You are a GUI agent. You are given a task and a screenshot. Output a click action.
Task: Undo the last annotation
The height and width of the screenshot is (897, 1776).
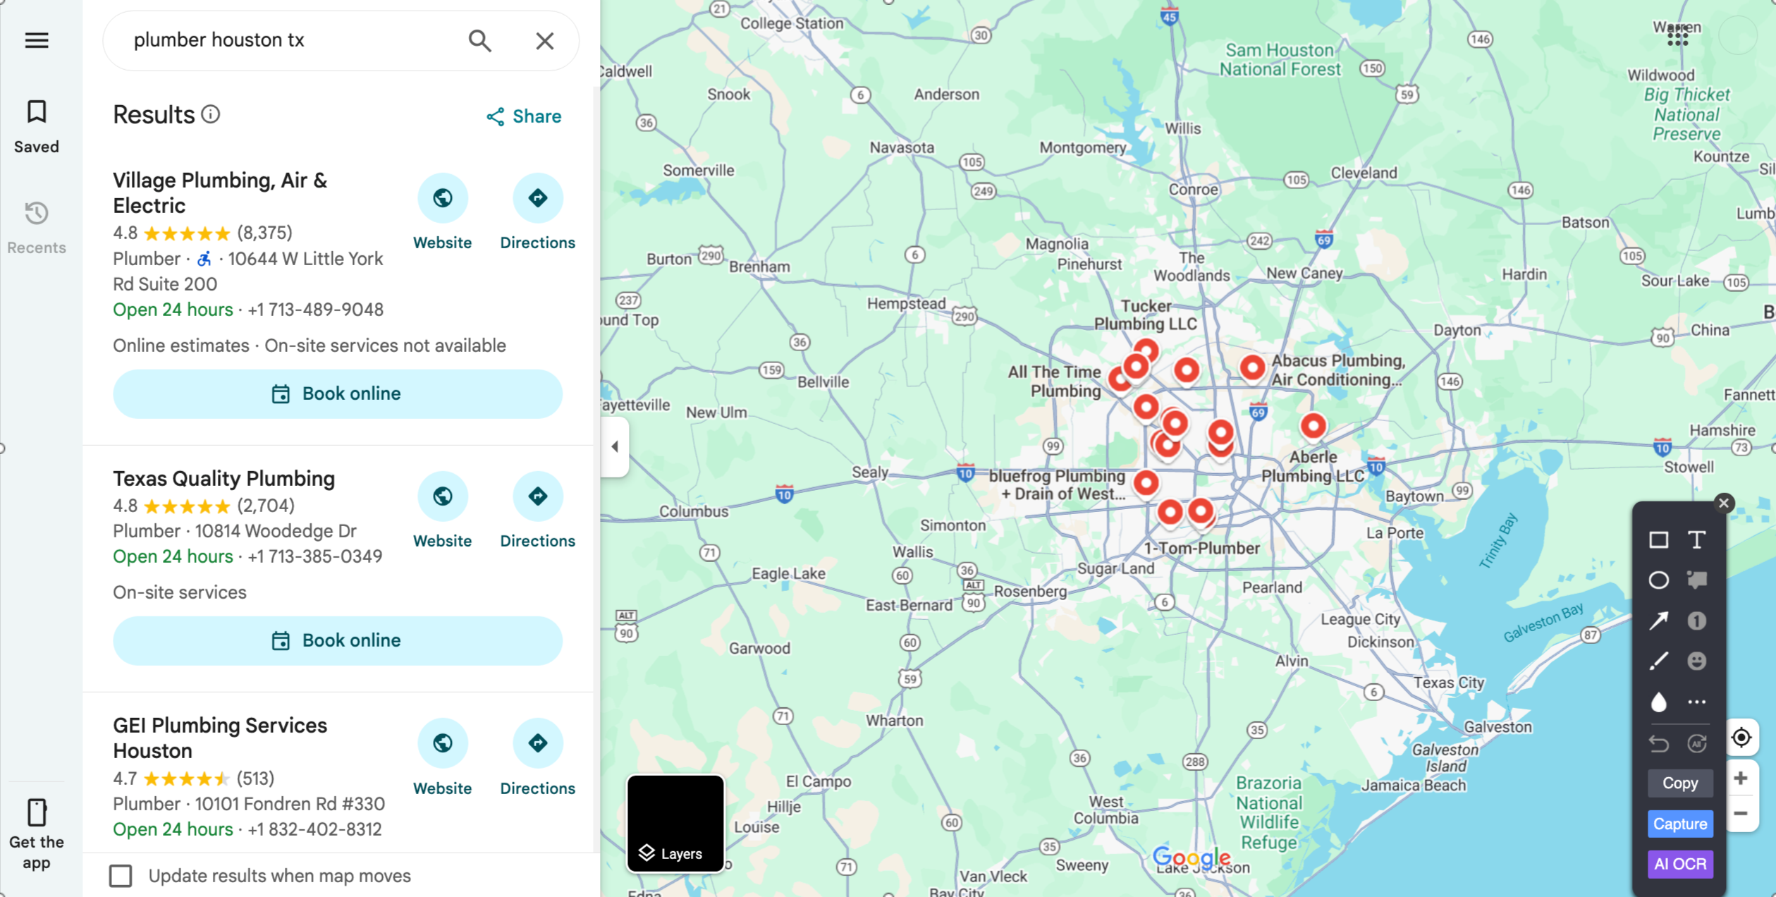1659,743
